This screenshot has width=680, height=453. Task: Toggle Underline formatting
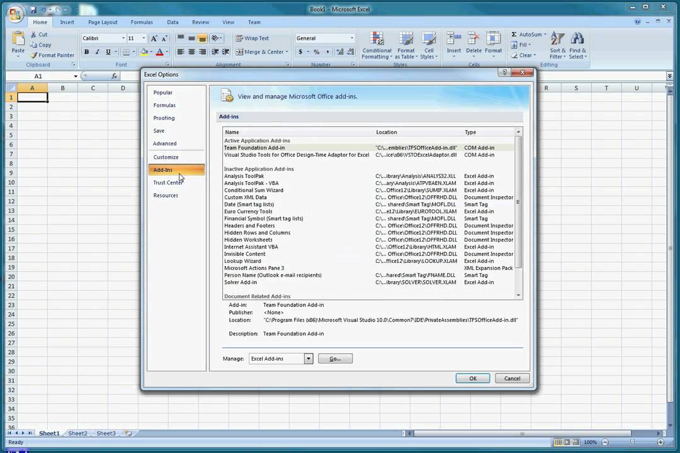[108, 52]
